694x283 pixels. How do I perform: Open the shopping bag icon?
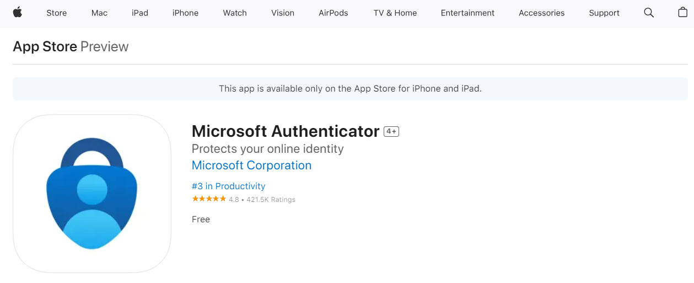pyautogui.click(x=682, y=13)
